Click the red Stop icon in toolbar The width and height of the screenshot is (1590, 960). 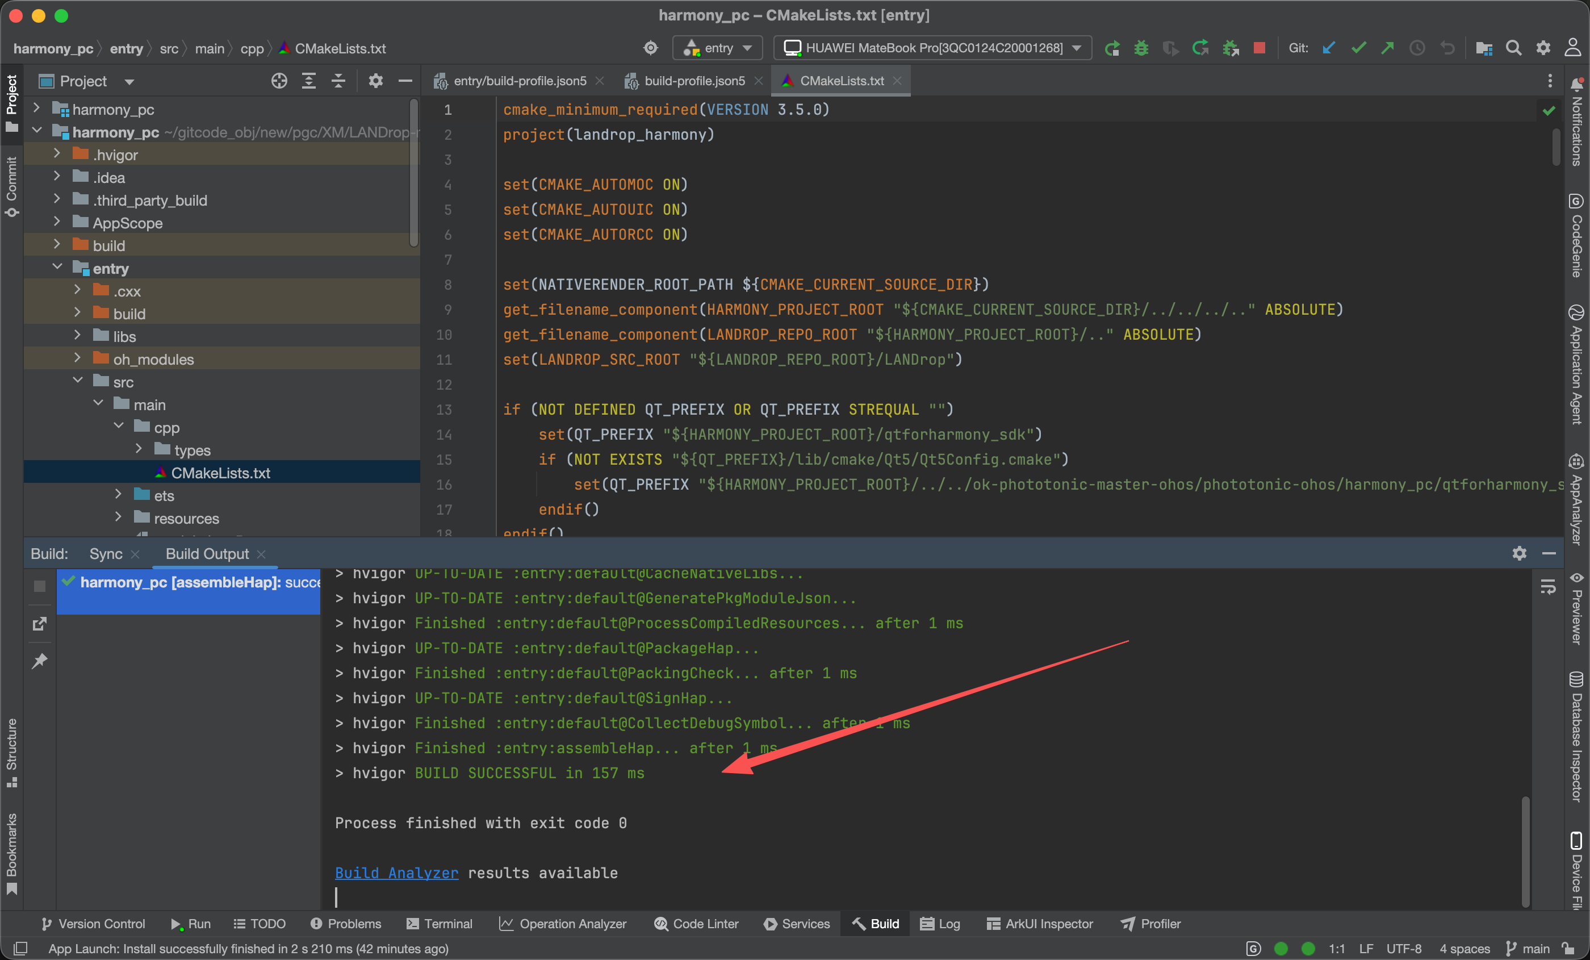[1259, 48]
